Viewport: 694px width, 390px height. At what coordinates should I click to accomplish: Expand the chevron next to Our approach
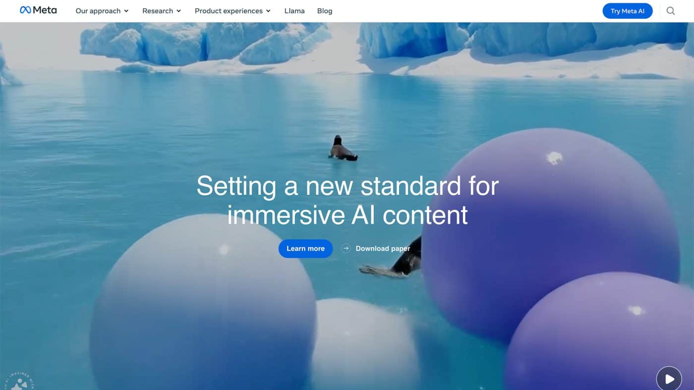point(126,11)
